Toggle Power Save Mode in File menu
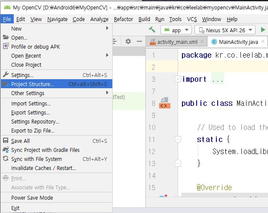This screenshot has width=268, height=213. point(32,198)
